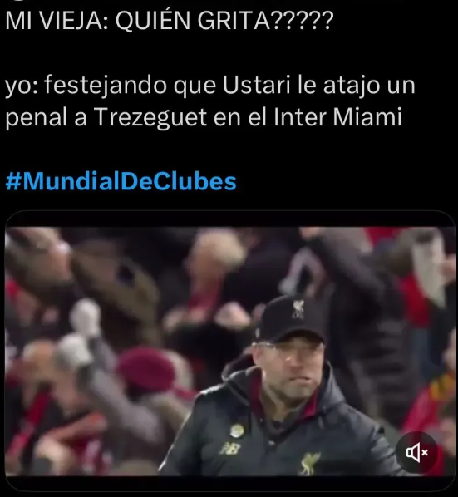458x497 pixels.
Task: Click the "MI VIEJA: QUIÉN GRITA?????" line
Action: coord(170,20)
